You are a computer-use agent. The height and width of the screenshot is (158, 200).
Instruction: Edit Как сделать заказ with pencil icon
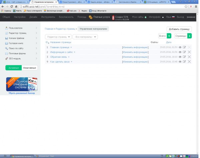point(184,62)
